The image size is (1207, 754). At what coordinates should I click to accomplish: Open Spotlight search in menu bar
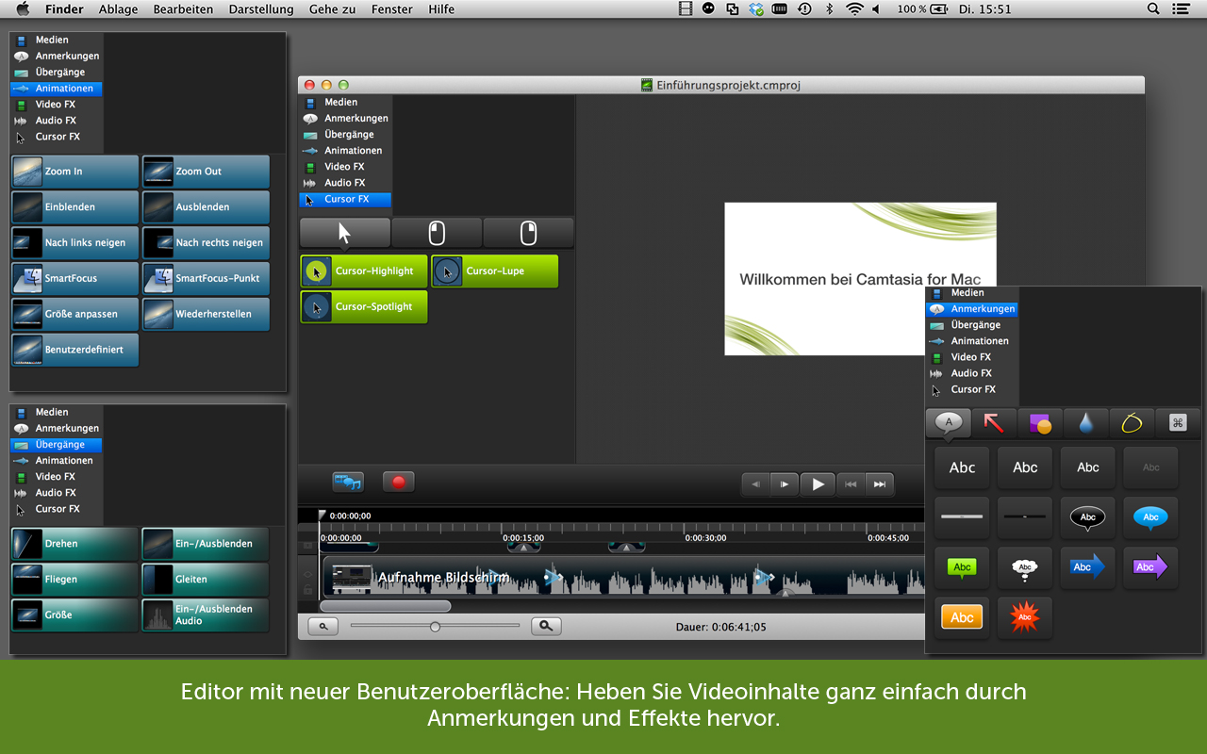(1153, 9)
